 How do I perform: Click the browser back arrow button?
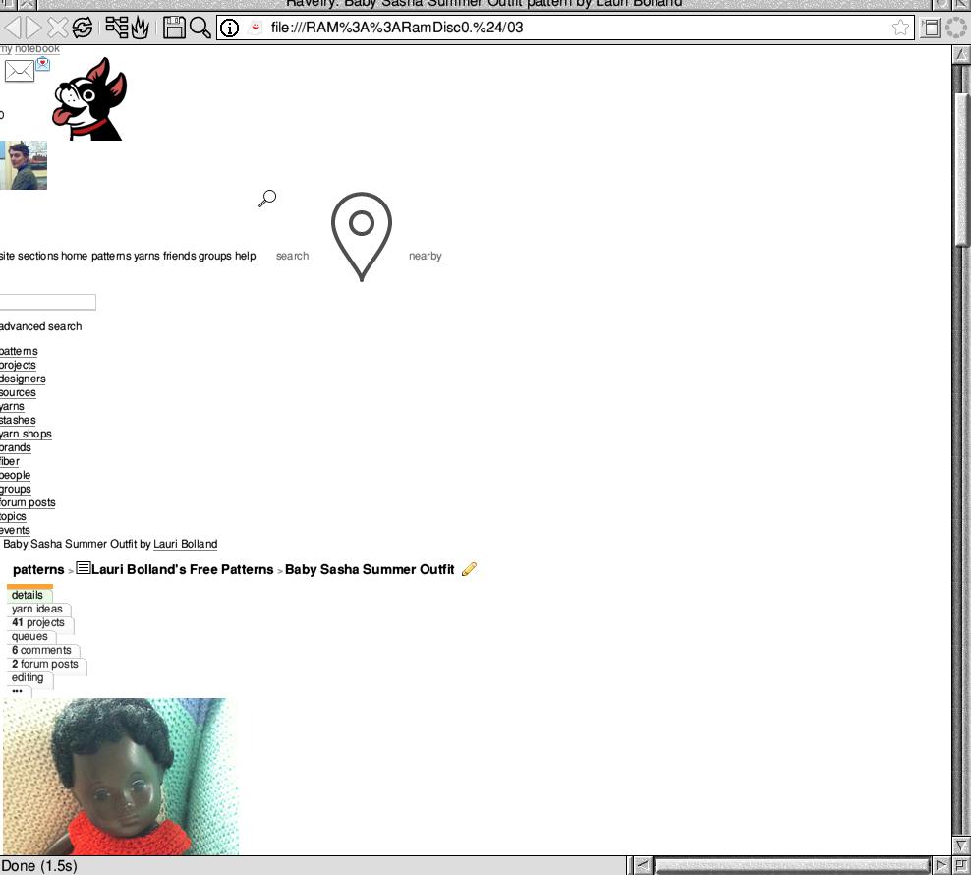13,28
